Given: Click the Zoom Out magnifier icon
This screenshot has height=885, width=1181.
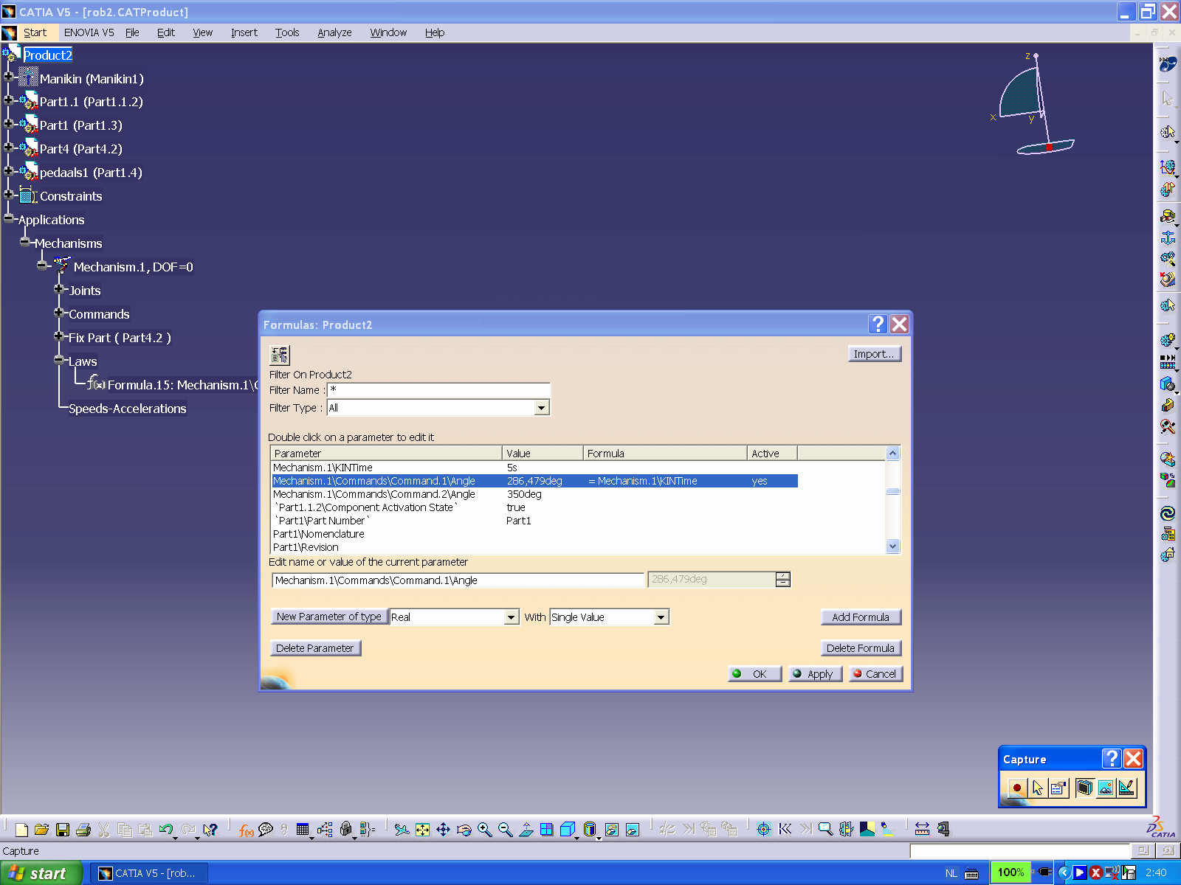Looking at the screenshot, I should [x=505, y=830].
